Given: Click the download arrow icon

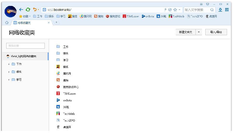Looking at the screenshot, I should pyautogui.click(x=220, y=10).
